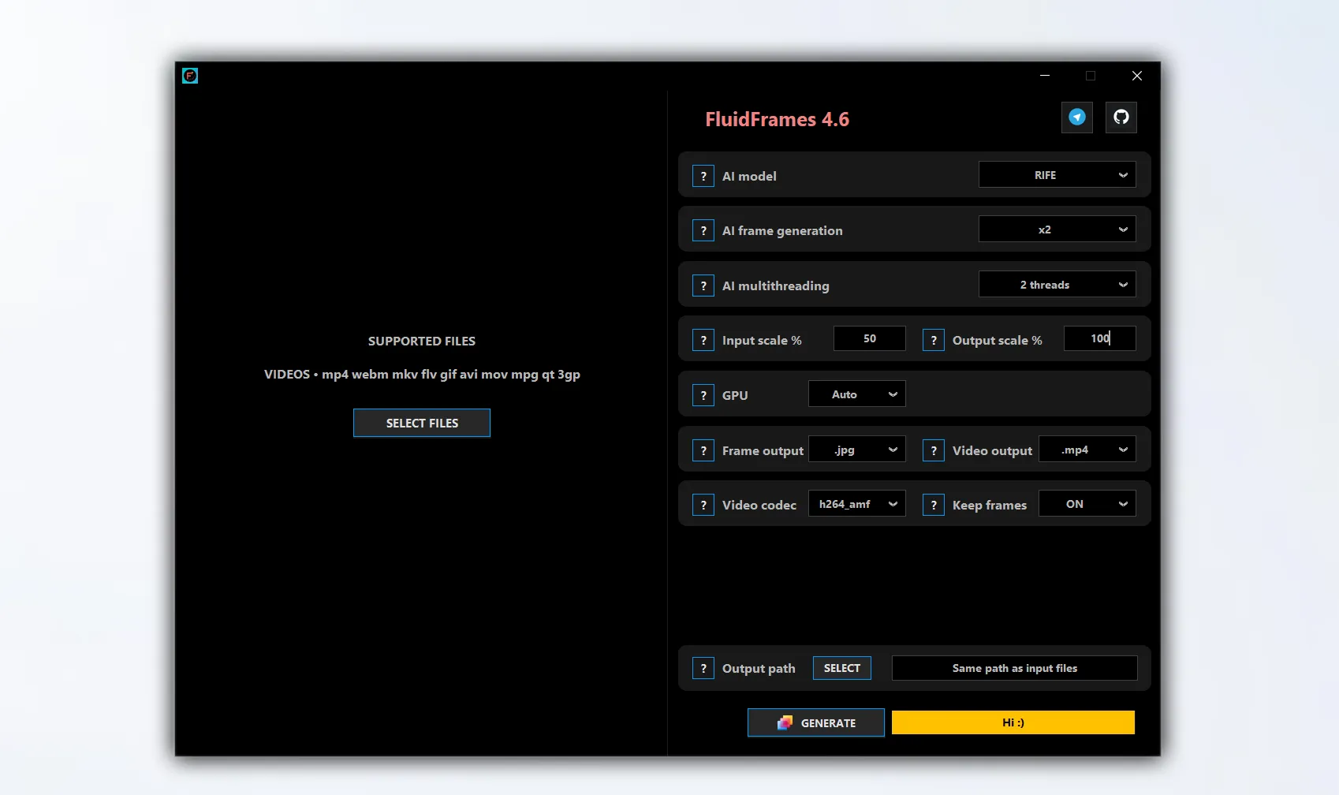Open the Telegram channel icon

click(1076, 118)
